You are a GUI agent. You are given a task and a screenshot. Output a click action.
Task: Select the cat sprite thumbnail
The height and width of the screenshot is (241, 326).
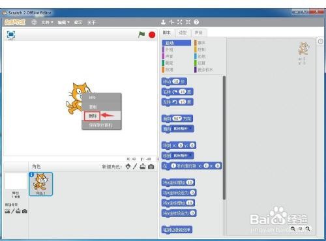tap(40, 184)
